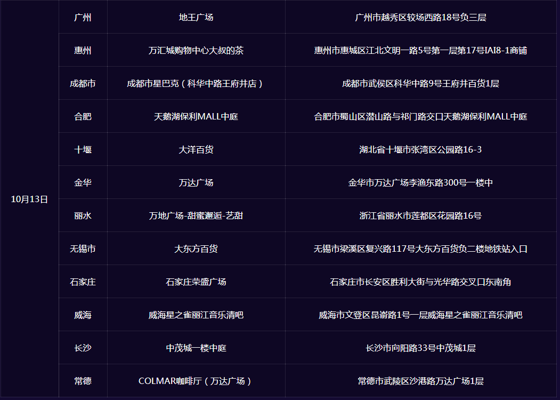Select the city cell "合肥"
Image resolution: width=560 pixels, height=400 pixels.
pos(83,116)
